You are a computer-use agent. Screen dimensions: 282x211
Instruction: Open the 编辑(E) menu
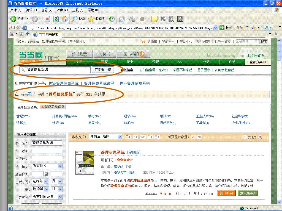[31, 10]
